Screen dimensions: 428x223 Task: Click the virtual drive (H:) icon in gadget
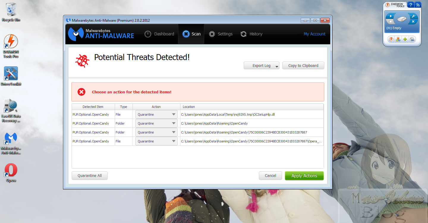tap(402, 19)
